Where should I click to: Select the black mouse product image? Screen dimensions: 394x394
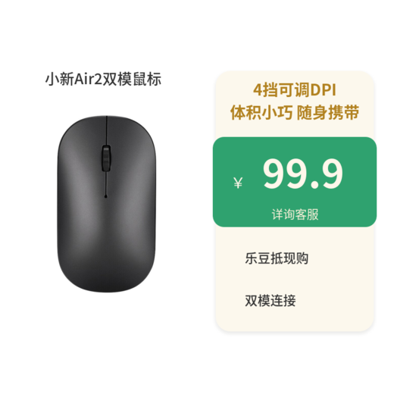pos(106,204)
